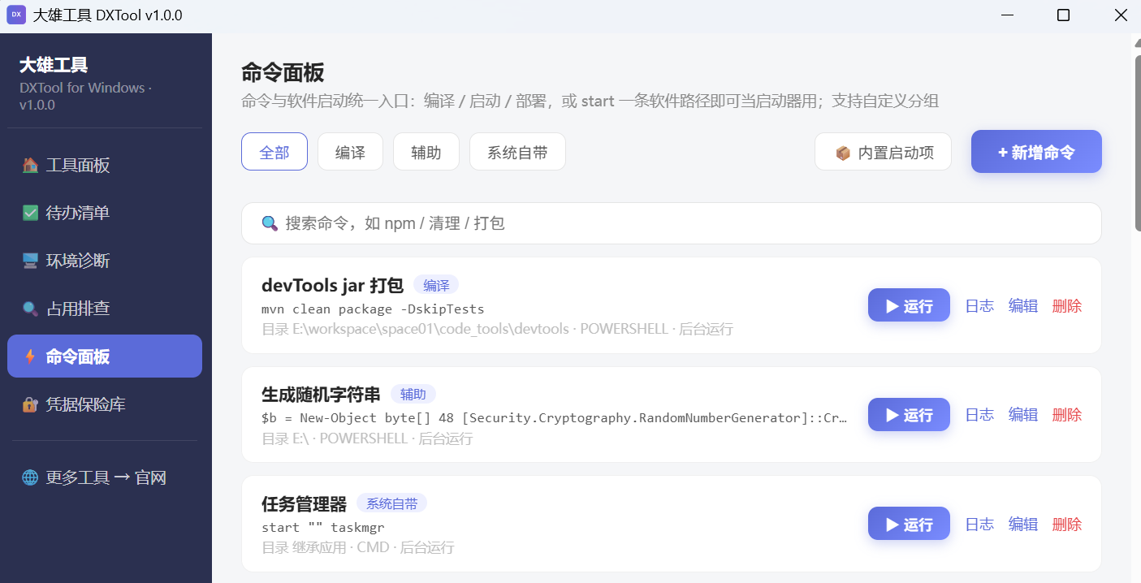Open 环境诊断 from the sidebar
Image resolution: width=1141 pixels, height=583 pixels.
pos(105,261)
